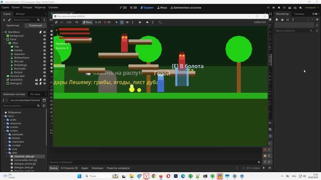Run the current scene with the clapperboard icon
The width and height of the screenshot is (321, 180).
[x=289, y=8]
